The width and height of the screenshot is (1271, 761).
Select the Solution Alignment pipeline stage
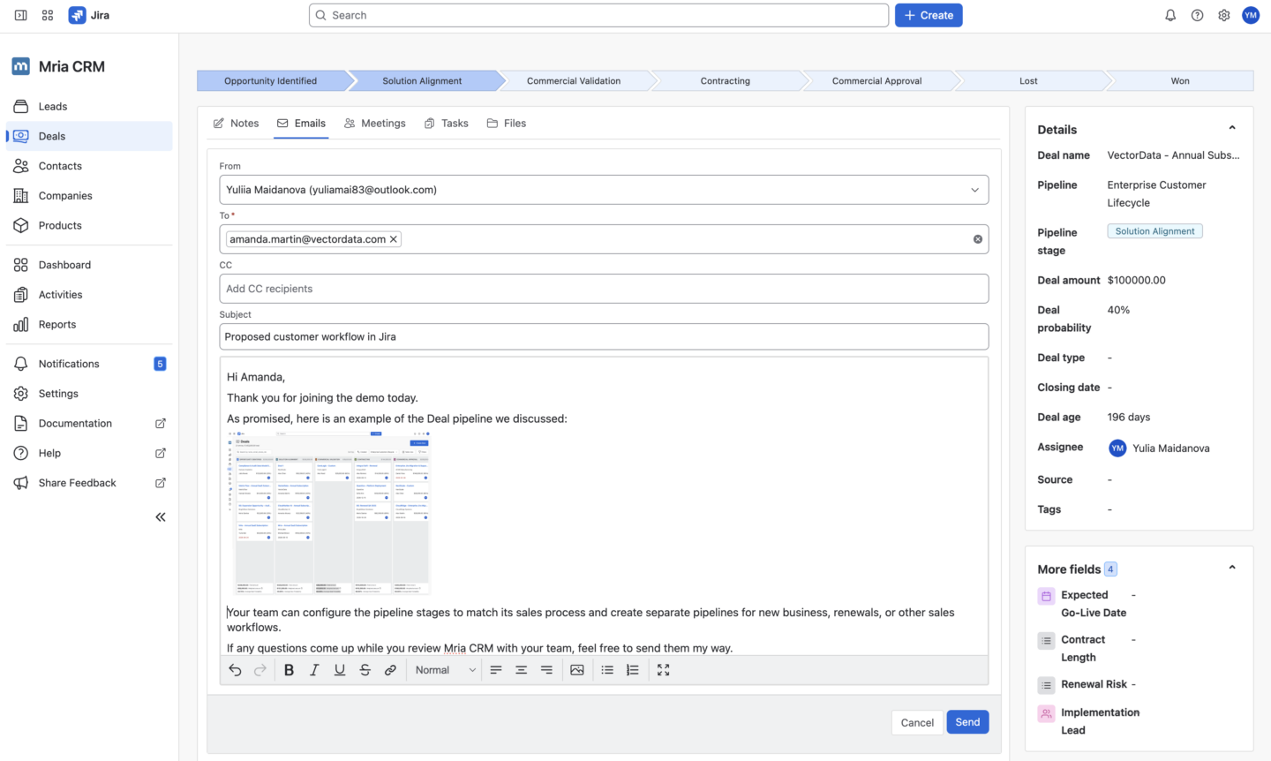[422, 81]
